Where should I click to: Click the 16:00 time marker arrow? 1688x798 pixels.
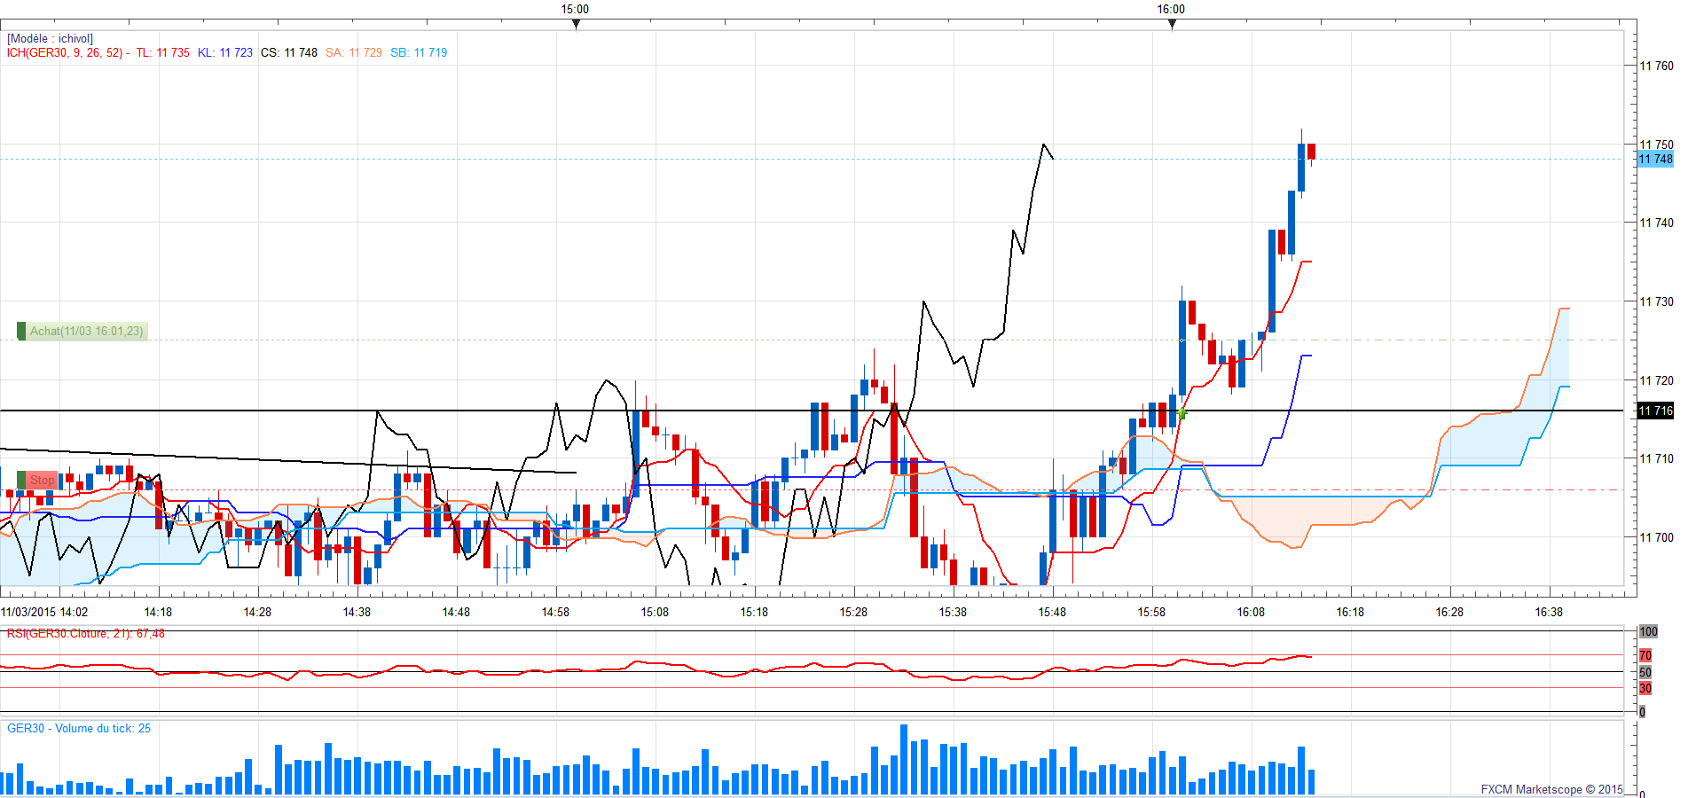1172,24
